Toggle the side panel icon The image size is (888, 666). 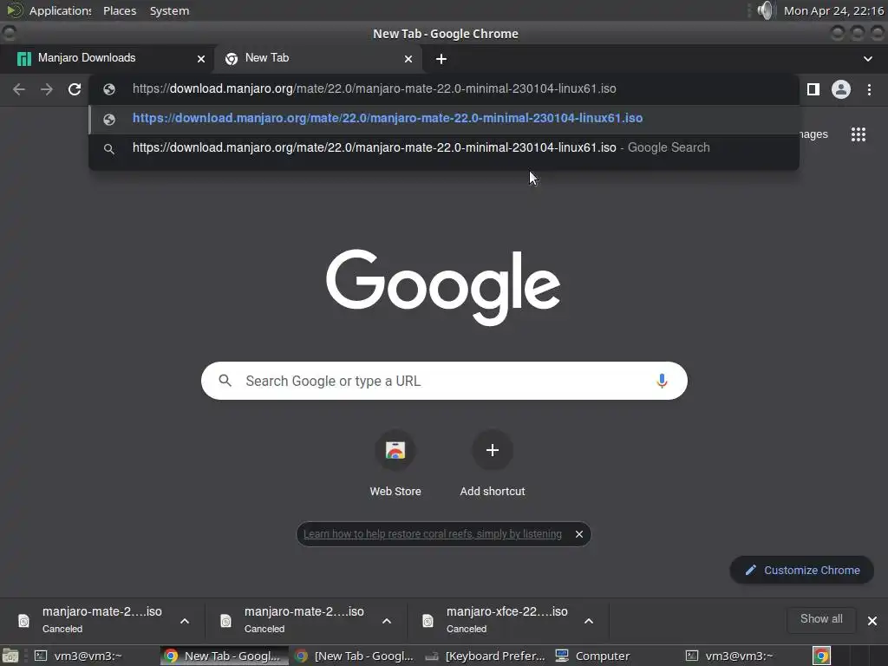click(813, 89)
